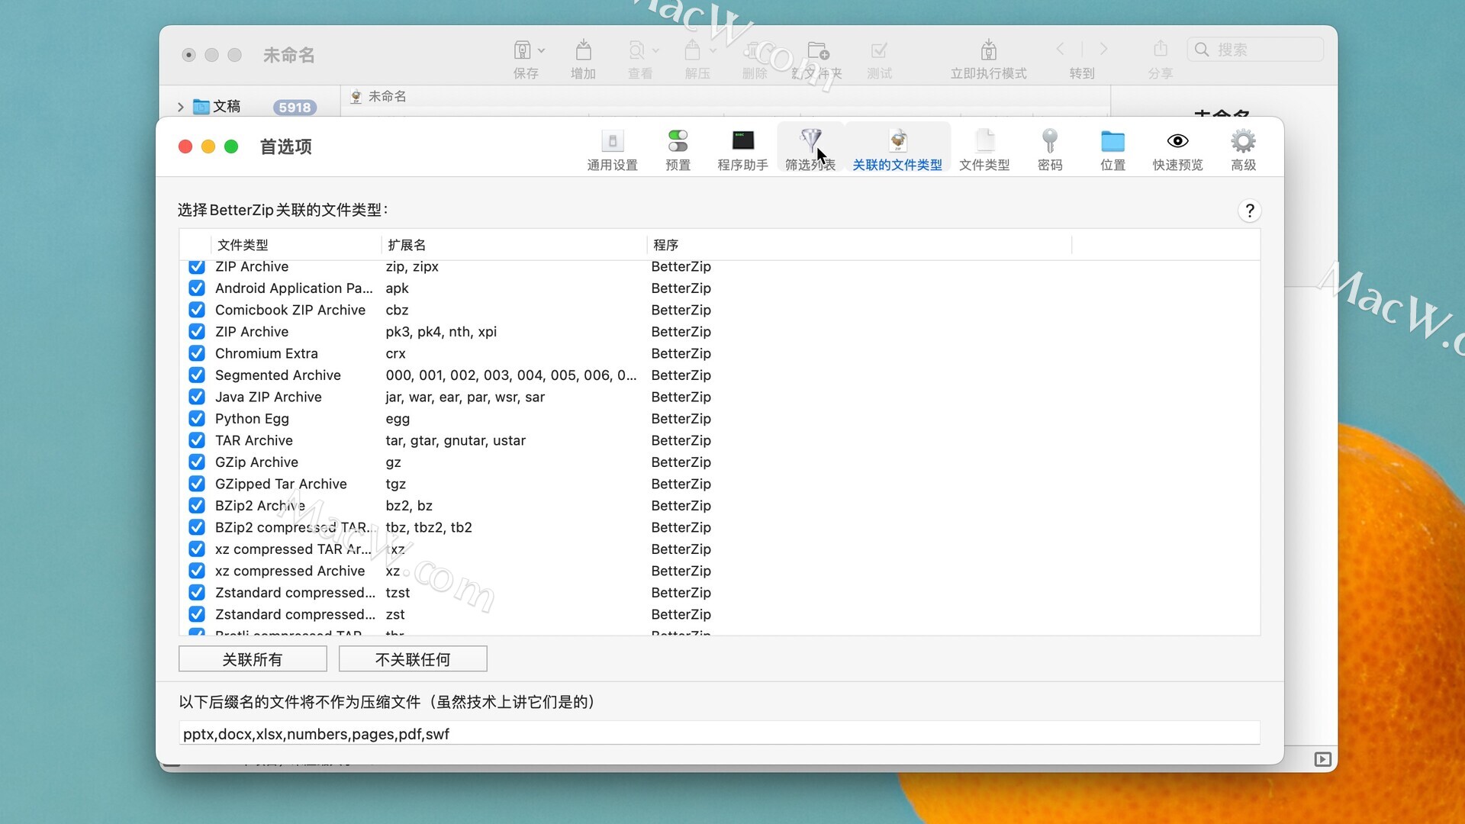
Task: Click the 关联所有 button
Action: 253,659
